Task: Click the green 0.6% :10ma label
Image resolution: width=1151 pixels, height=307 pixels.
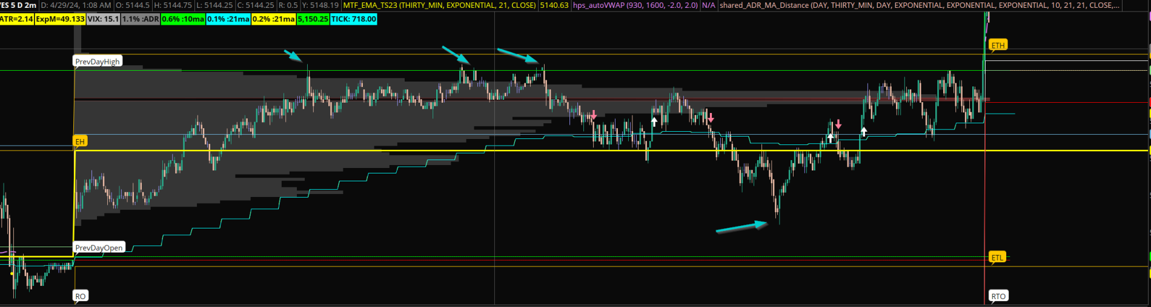Action: pyautogui.click(x=183, y=19)
